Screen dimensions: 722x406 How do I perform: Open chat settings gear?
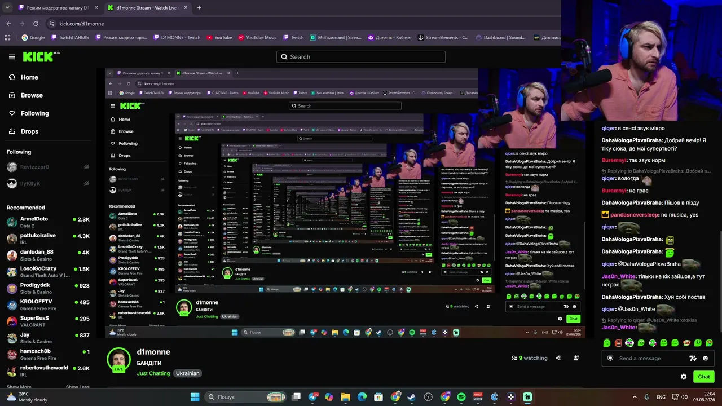(x=684, y=377)
